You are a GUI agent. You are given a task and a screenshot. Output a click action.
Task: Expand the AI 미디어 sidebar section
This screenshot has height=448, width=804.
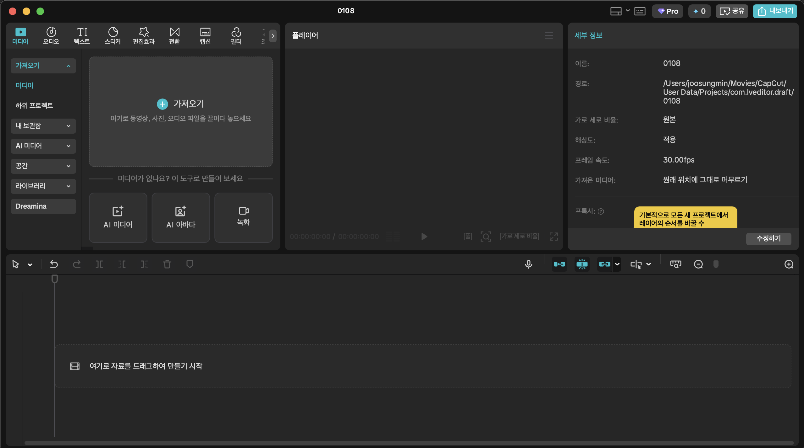(43, 146)
